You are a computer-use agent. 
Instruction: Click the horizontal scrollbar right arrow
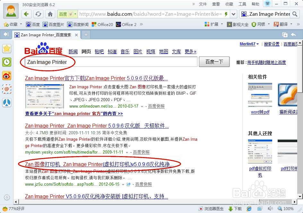295,202
